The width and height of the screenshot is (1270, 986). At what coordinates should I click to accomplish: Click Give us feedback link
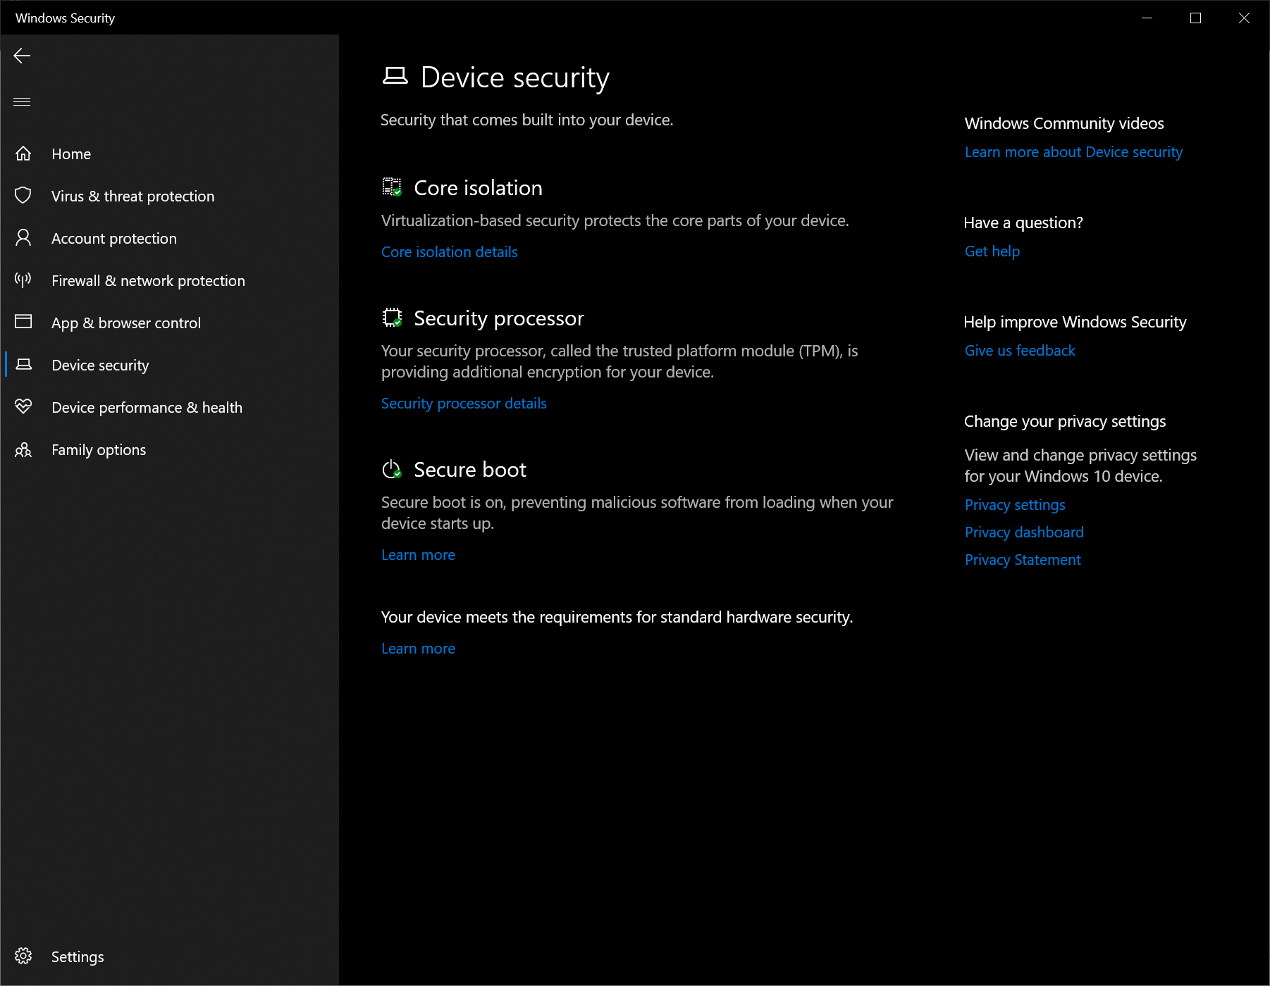click(x=1020, y=351)
